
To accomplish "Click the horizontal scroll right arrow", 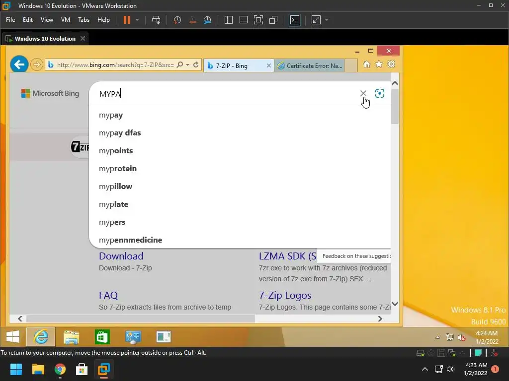I will [380, 319].
